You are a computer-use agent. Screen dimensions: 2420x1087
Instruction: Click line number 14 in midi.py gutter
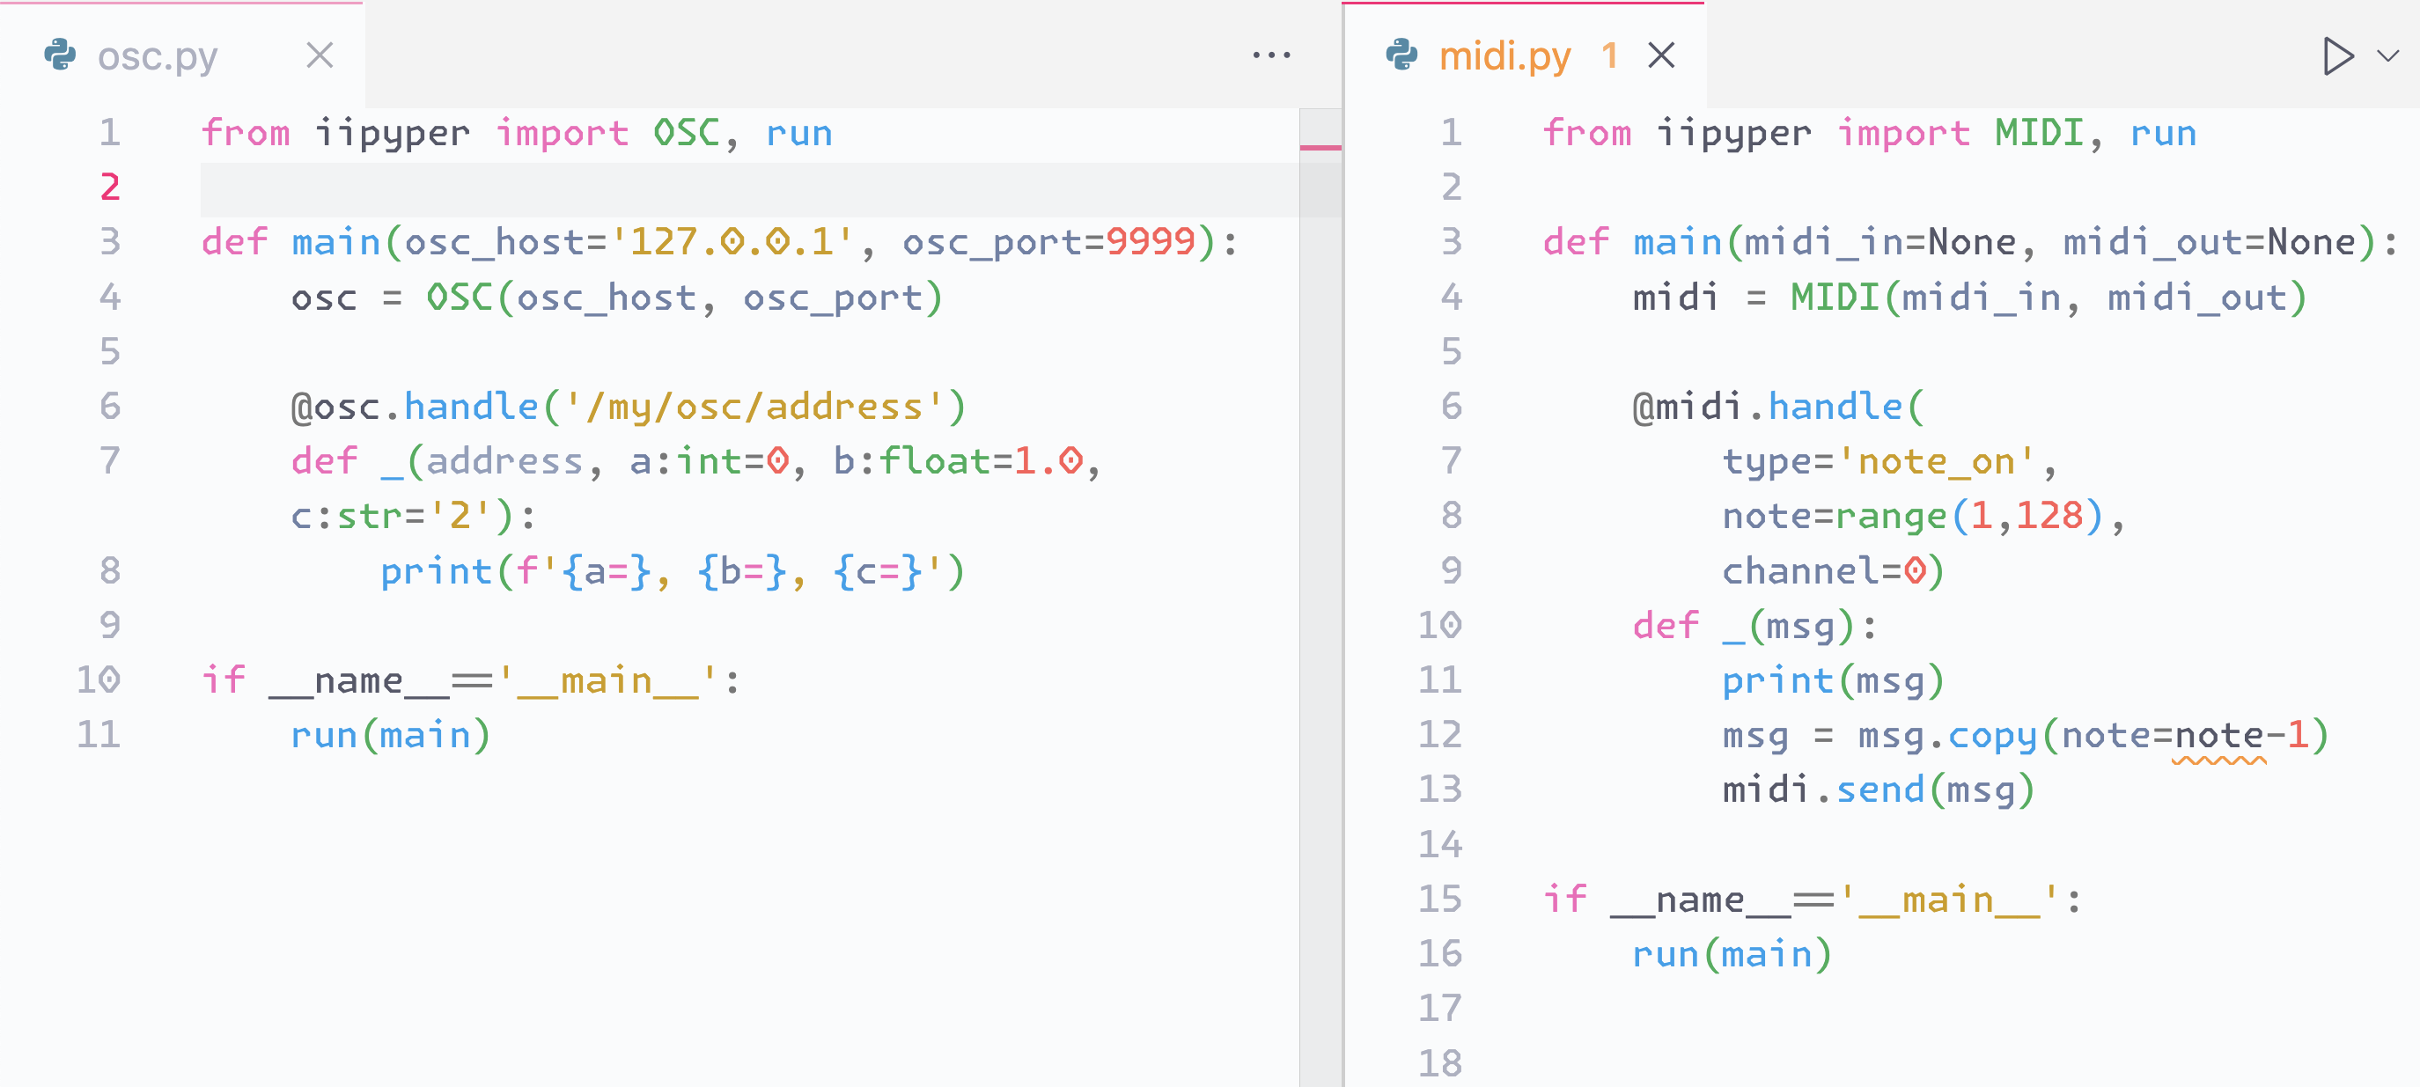point(1440,845)
